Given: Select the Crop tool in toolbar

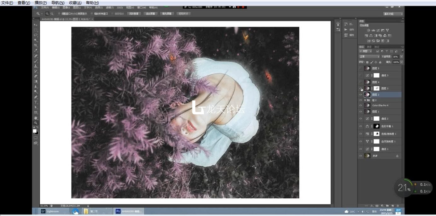Looking at the screenshot, I should tap(36, 45).
